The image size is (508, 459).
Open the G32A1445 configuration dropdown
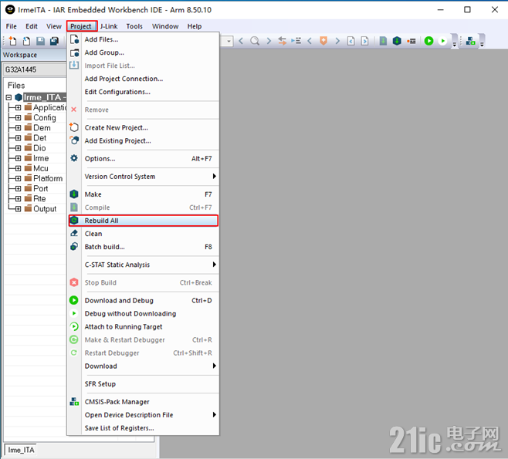[x=35, y=69]
